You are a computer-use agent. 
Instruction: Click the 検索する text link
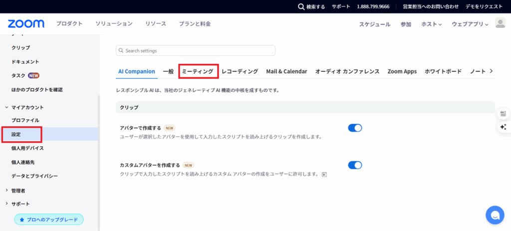point(315,6)
